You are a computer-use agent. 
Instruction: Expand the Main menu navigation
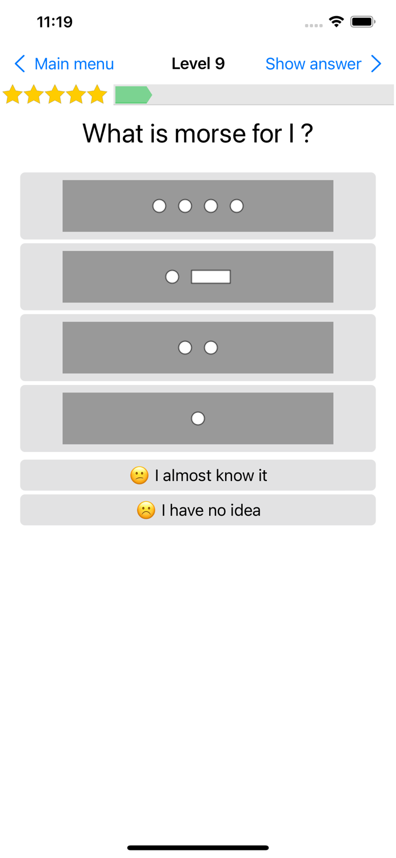74,64
